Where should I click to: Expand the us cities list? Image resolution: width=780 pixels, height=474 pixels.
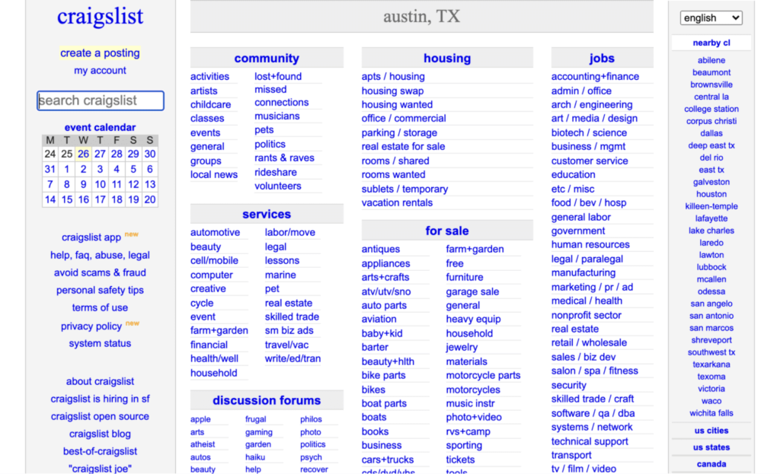[711, 431]
